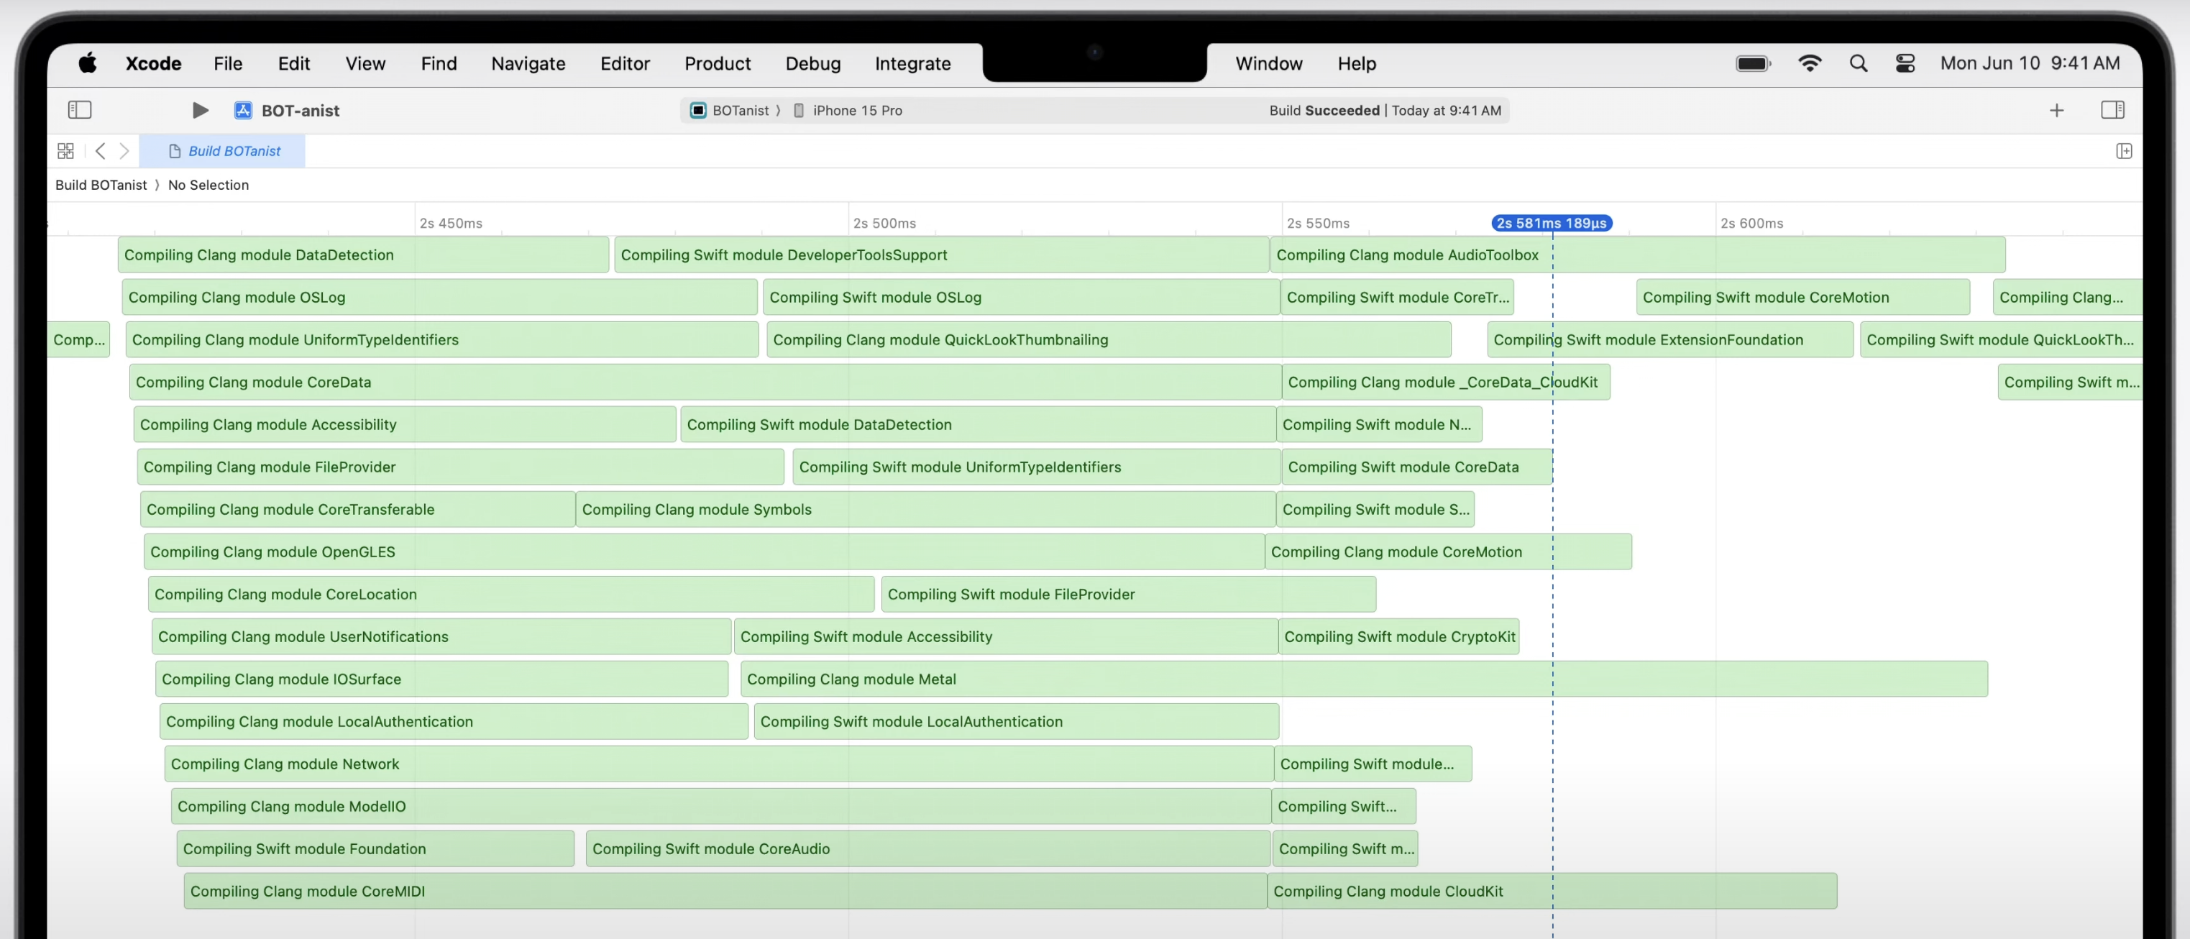The height and width of the screenshot is (939, 2190).
Task: Click the Build Succeeded status text
Action: pos(1324,110)
